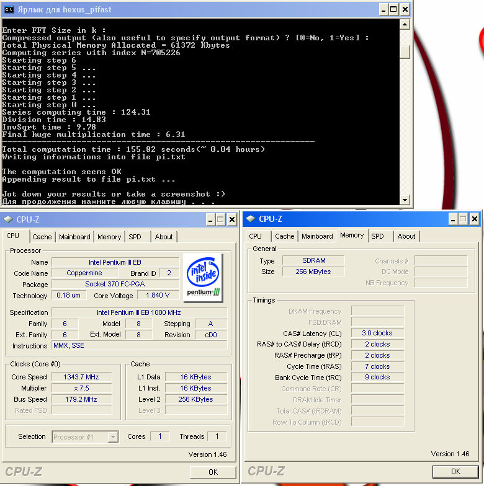Minimize the left CPU-Z window
Viewport: 484px width, 486px height.
210,219
